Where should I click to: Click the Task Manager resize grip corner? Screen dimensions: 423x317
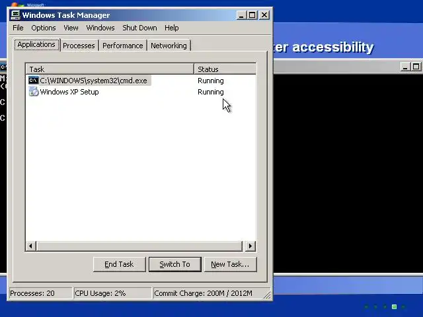coord(267,295)
